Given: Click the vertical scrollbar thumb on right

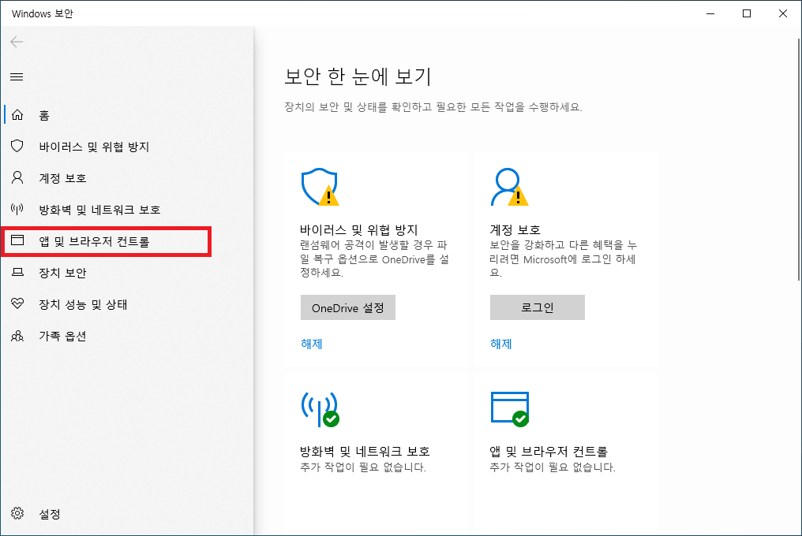Looking at the screenshot, I should coord(798,158).
